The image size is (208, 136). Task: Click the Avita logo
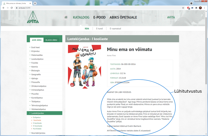[33, 17]
